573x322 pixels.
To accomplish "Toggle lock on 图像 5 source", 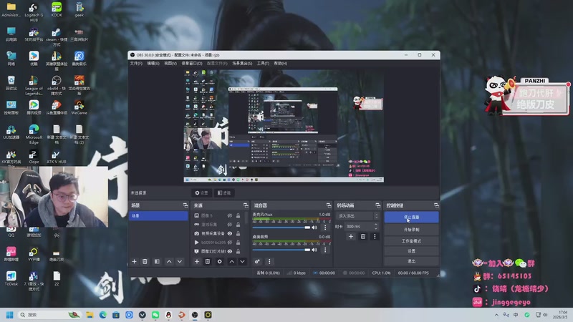I will pyautogui.click(x=239, y=215).
